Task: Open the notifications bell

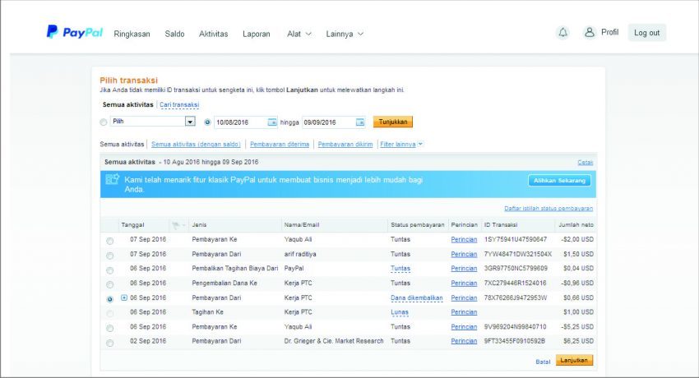Action: [562, 33]
